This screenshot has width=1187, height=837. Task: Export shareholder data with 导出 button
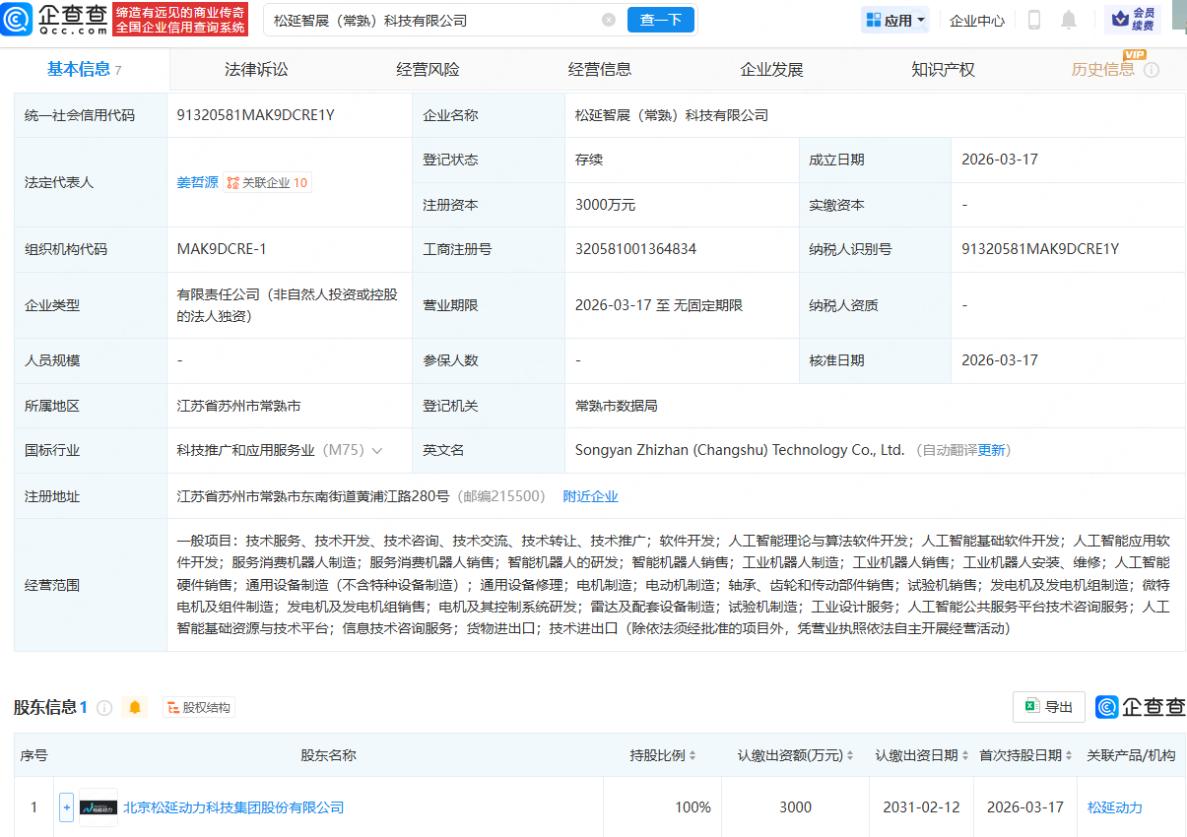1049,707
